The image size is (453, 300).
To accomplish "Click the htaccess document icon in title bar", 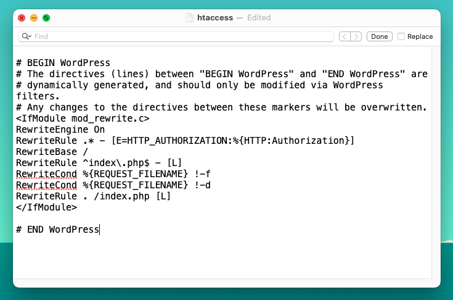I will pos(190,18).
